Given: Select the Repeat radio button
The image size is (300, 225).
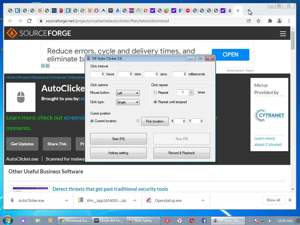Looking at the screenshot, I should click(155, 93).
